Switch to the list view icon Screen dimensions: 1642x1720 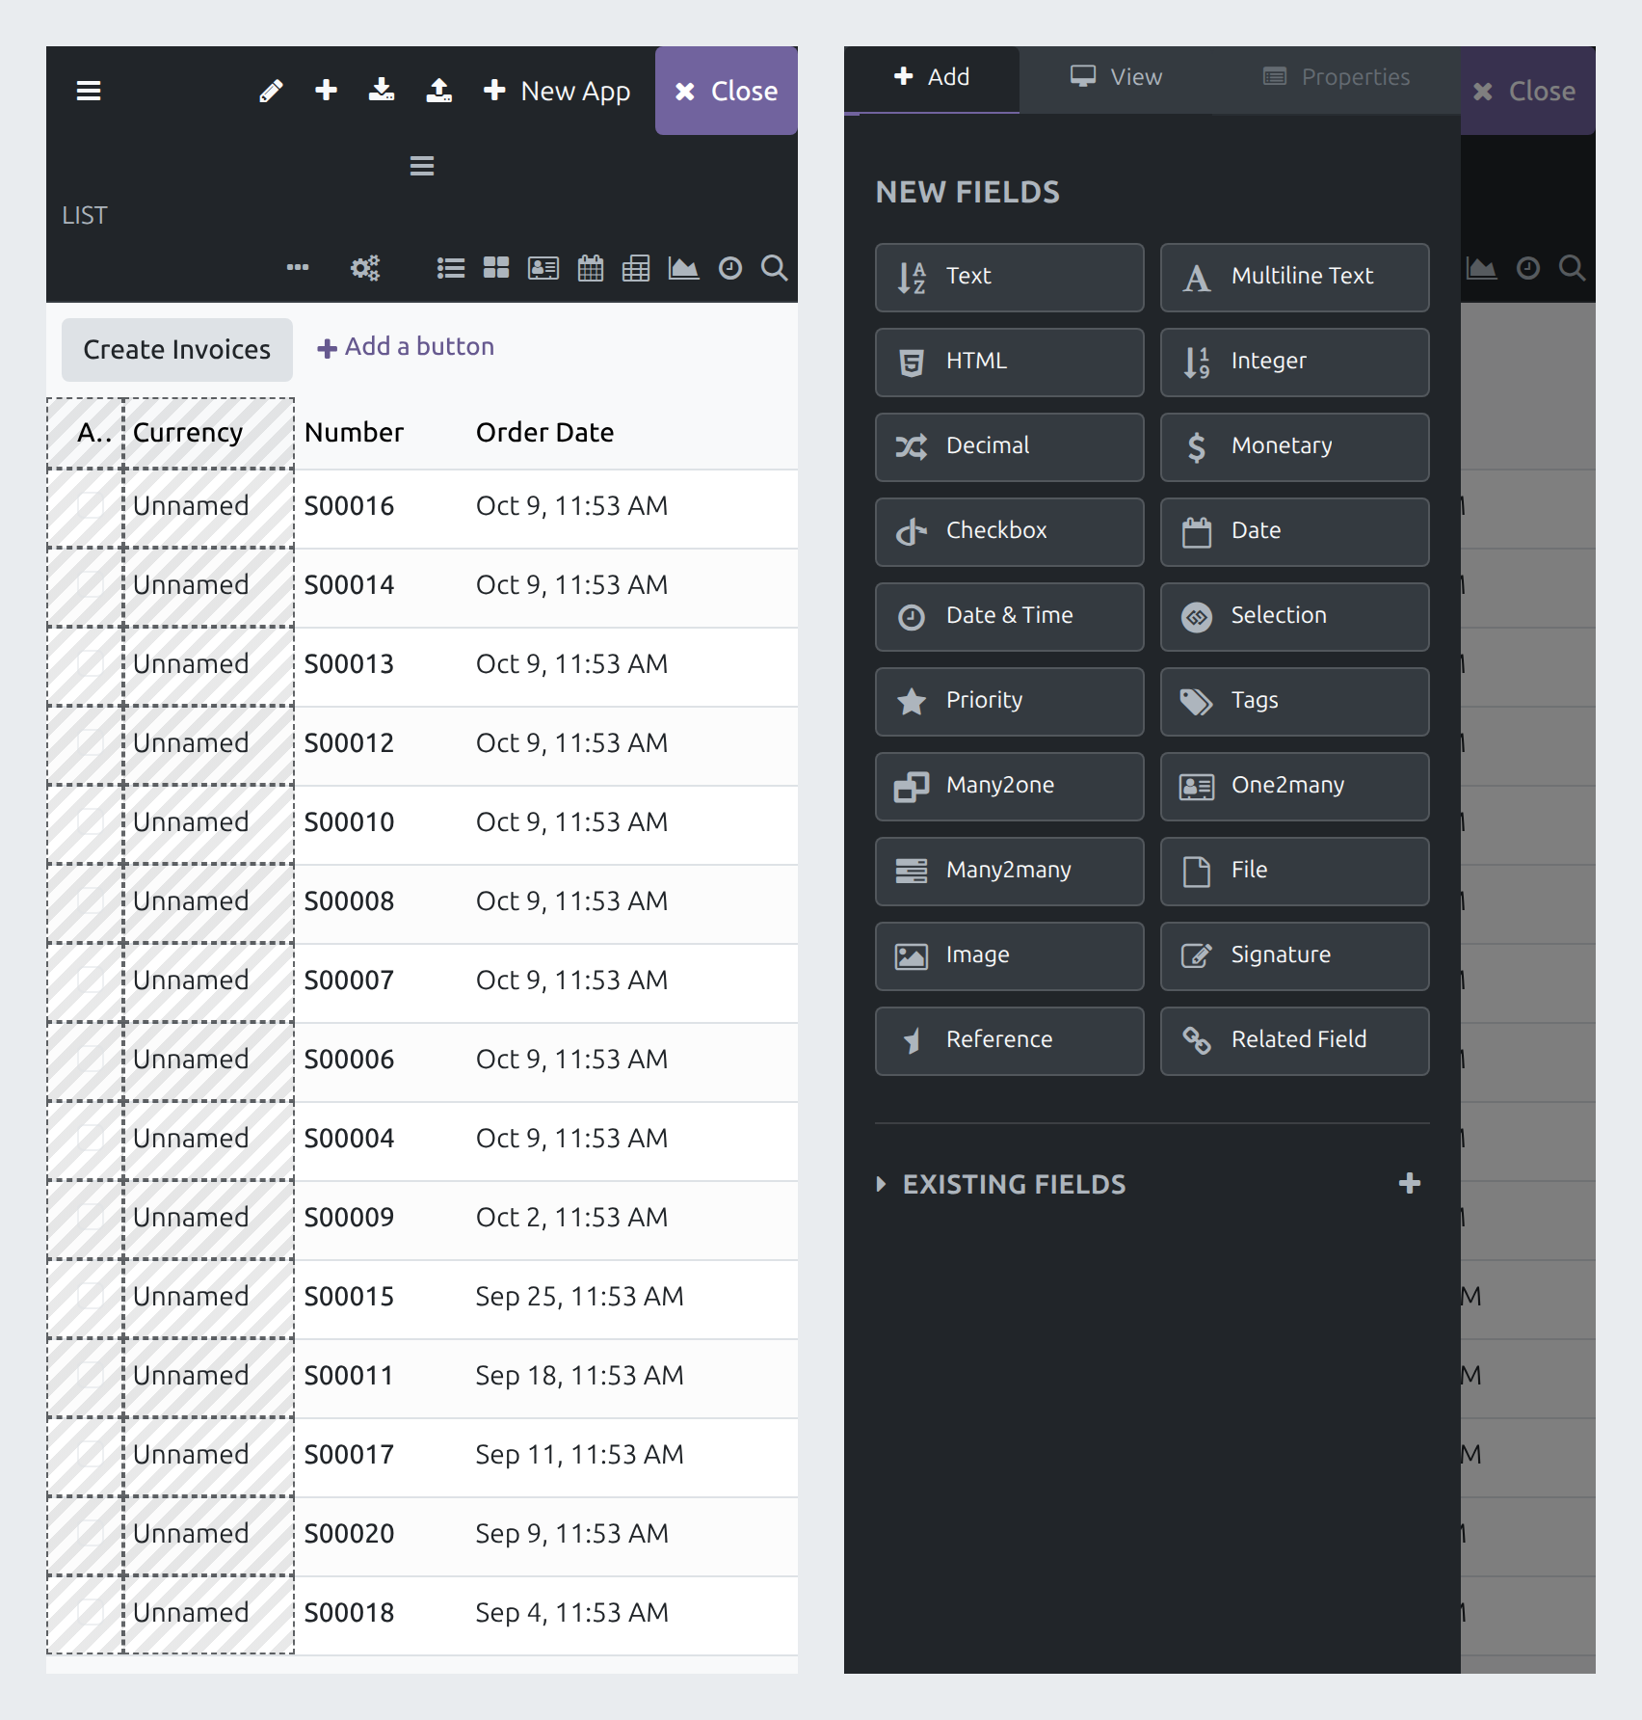(451, 267)
